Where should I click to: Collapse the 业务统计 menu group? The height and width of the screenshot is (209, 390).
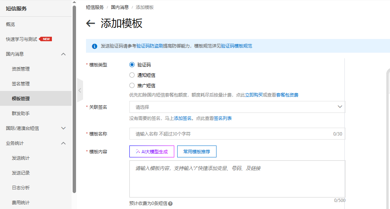[63, 143]
